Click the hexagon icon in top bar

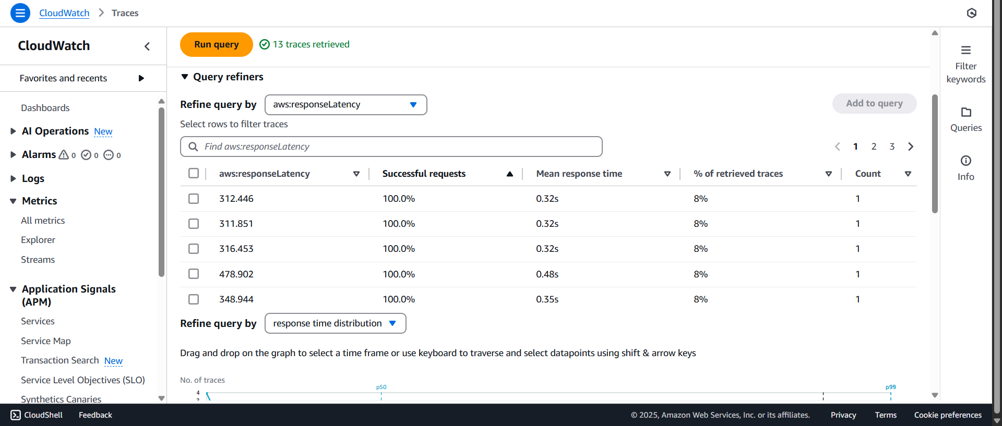click(x=971, y=13)
